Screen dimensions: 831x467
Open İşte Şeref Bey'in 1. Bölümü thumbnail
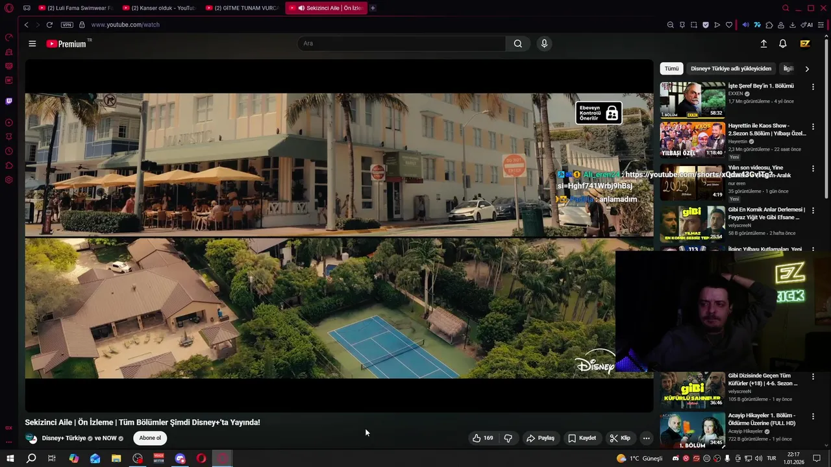pos(693,100)
